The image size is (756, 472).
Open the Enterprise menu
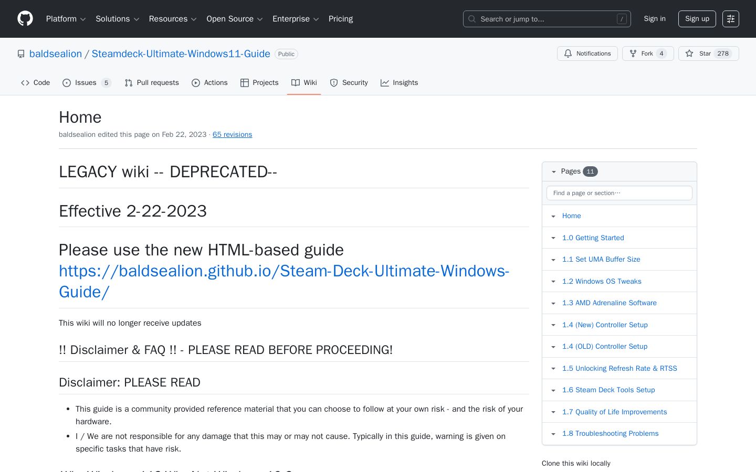coord(296,19)
